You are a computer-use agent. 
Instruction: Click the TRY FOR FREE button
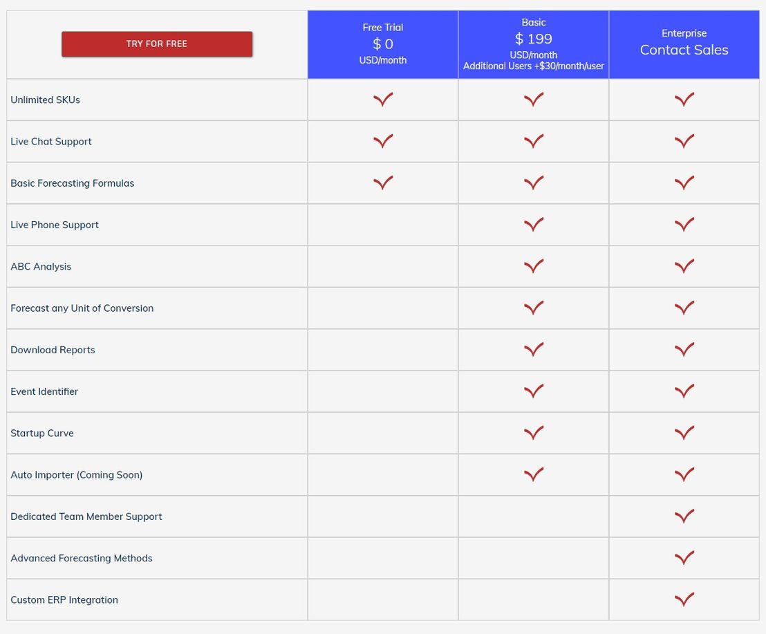click(157, 44)
